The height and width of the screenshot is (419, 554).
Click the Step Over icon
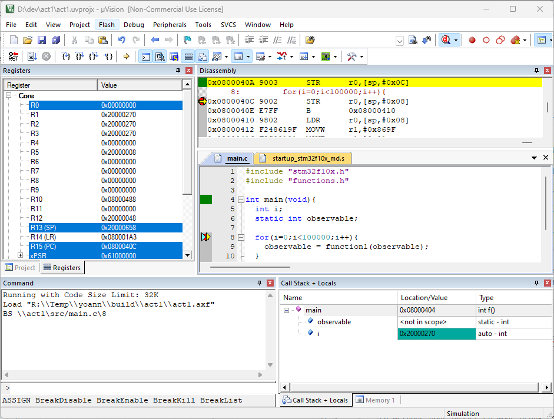pos(79,56)
